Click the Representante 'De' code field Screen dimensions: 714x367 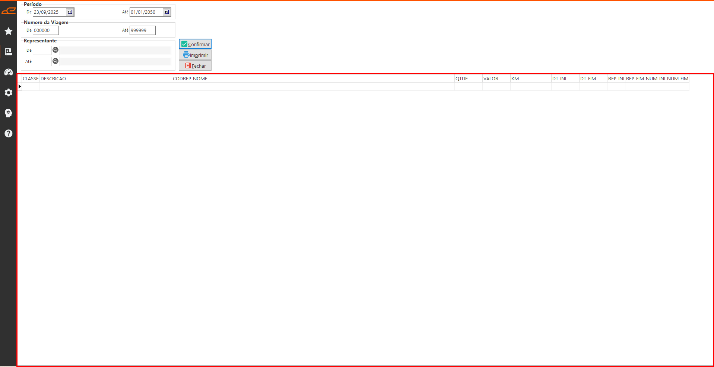pyautogui.click(x=42, y=51)
